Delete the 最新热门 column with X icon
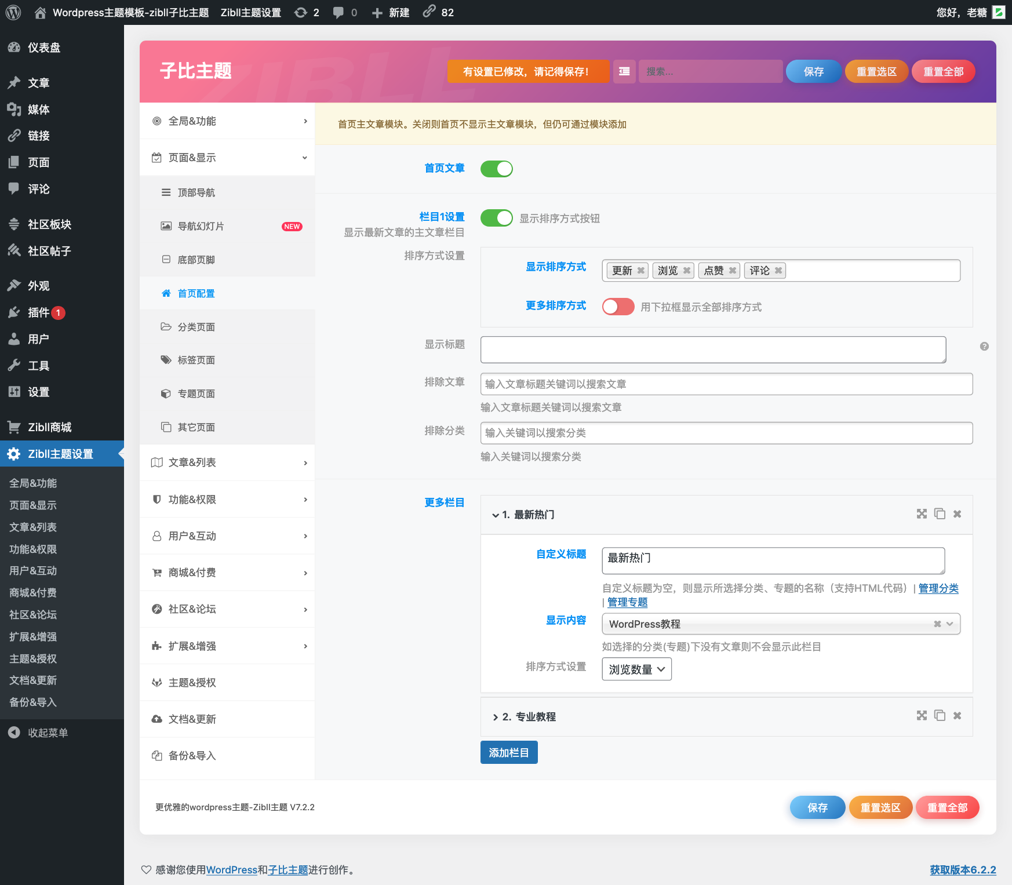The image size is (1012, 885). (x=958, y=514)
